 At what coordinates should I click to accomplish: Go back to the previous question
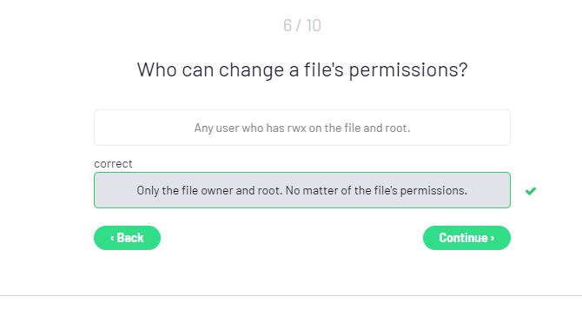click(x=127, y=238)
